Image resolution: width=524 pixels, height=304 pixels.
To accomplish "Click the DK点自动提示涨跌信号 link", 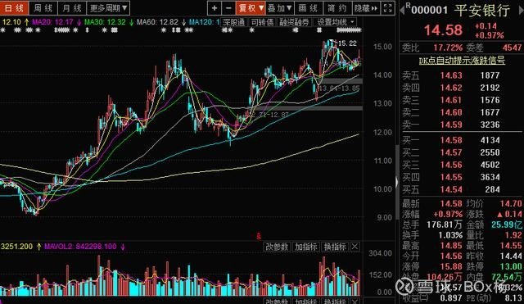I will click(x=462, y=61).
